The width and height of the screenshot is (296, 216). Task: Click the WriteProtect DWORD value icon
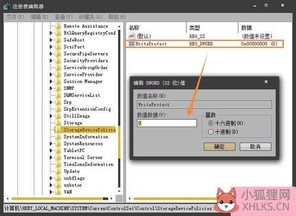[x=131, y=44]
